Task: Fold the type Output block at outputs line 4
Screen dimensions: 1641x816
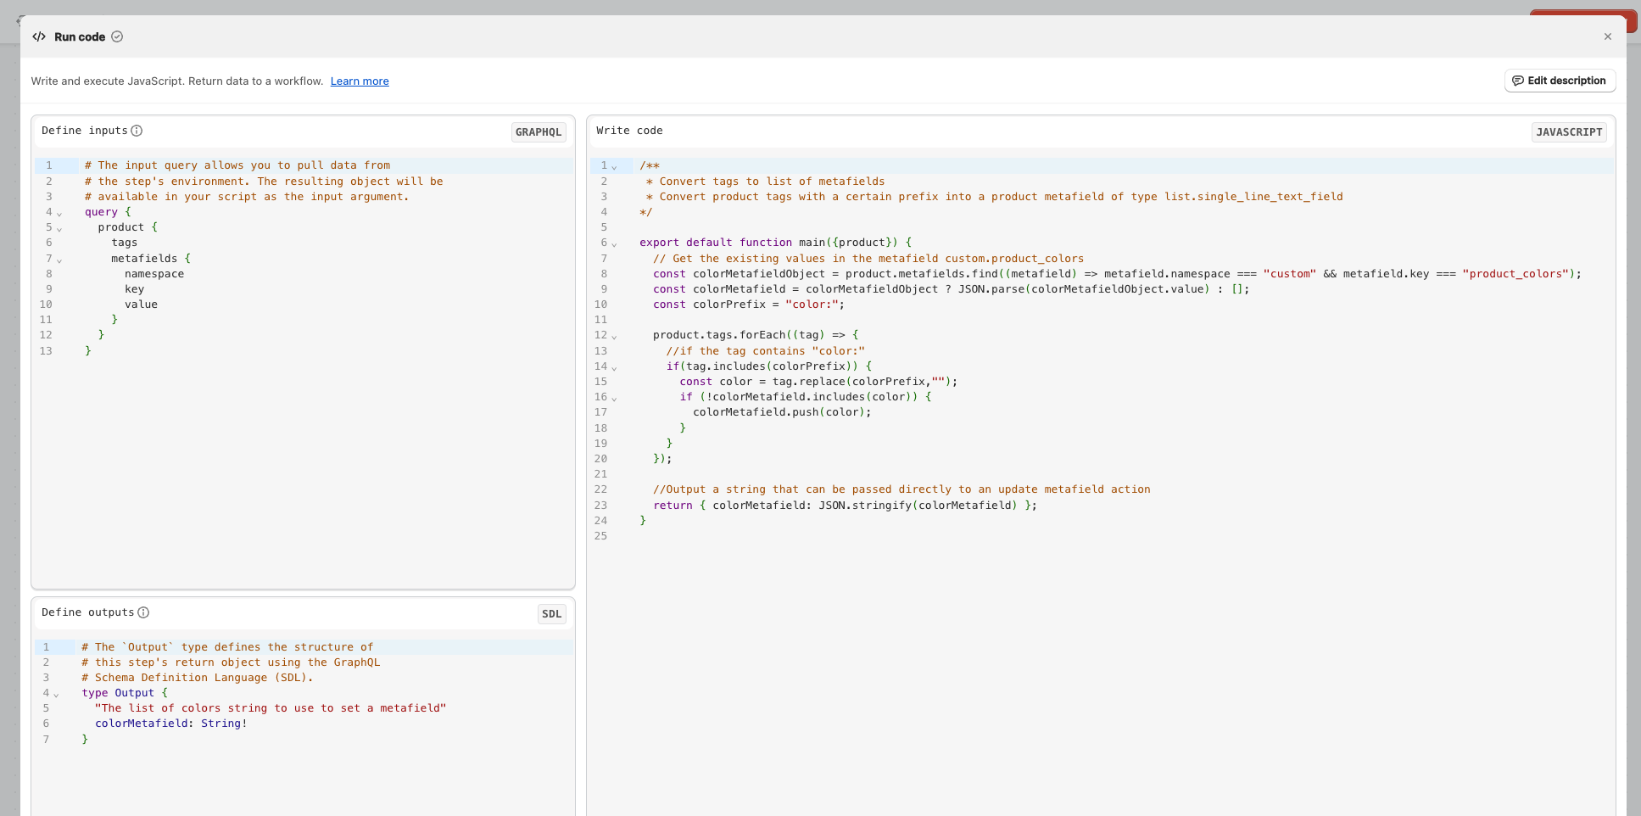Action: (x=56, y=694)
